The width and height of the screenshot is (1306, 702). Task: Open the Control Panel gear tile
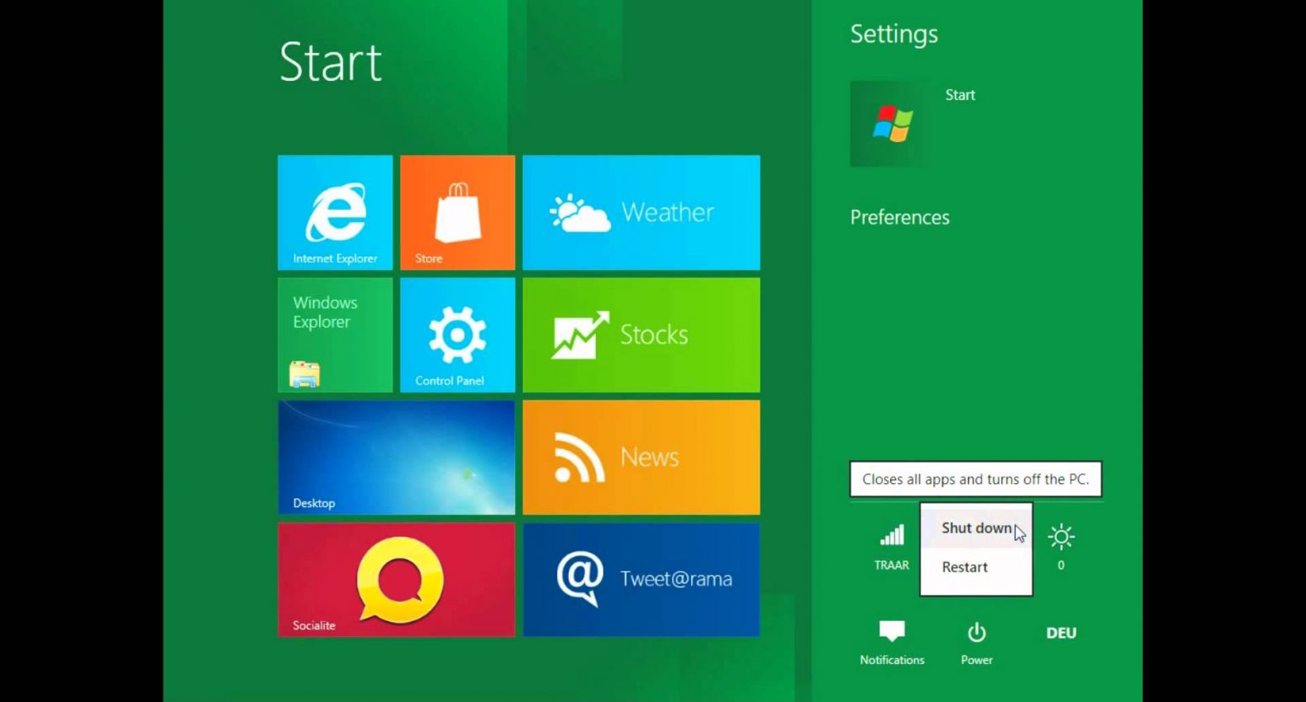(x=457, y=334)
